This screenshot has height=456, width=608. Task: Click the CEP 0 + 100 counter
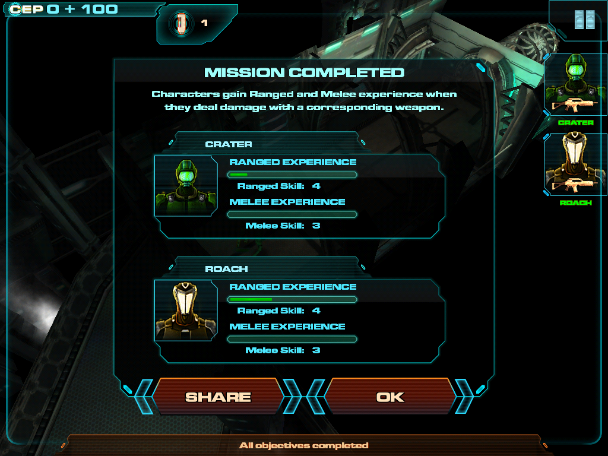point(64,9)
